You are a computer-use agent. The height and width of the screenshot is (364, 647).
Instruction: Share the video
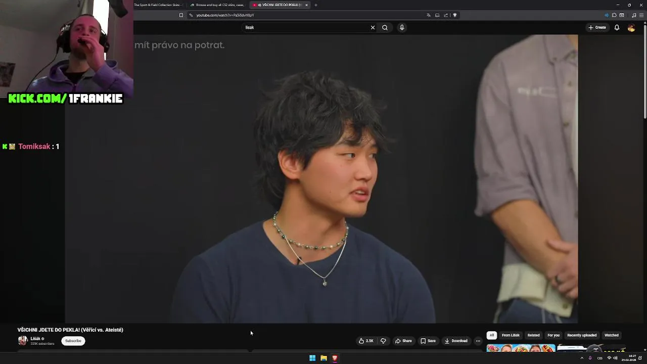tap(403, 341)
